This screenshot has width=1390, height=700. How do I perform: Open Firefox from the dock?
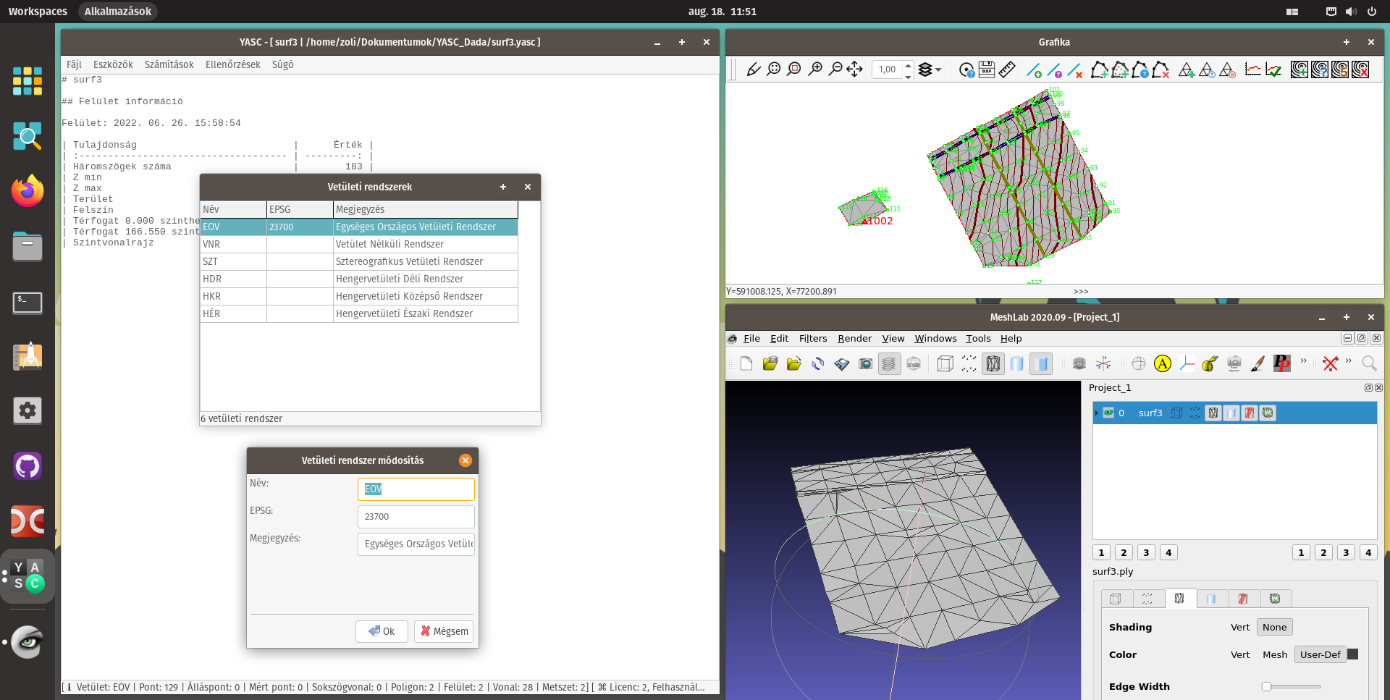coord(28,191)
